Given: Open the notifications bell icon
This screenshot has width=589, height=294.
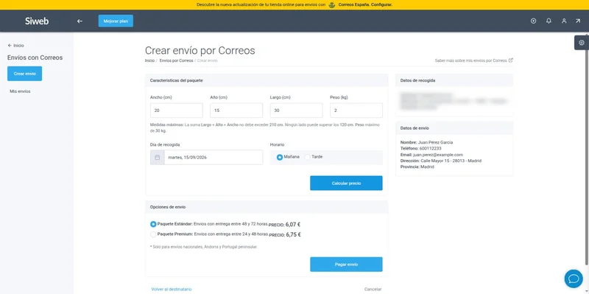Looking at the screenshot, I should (x=549, y=21).
